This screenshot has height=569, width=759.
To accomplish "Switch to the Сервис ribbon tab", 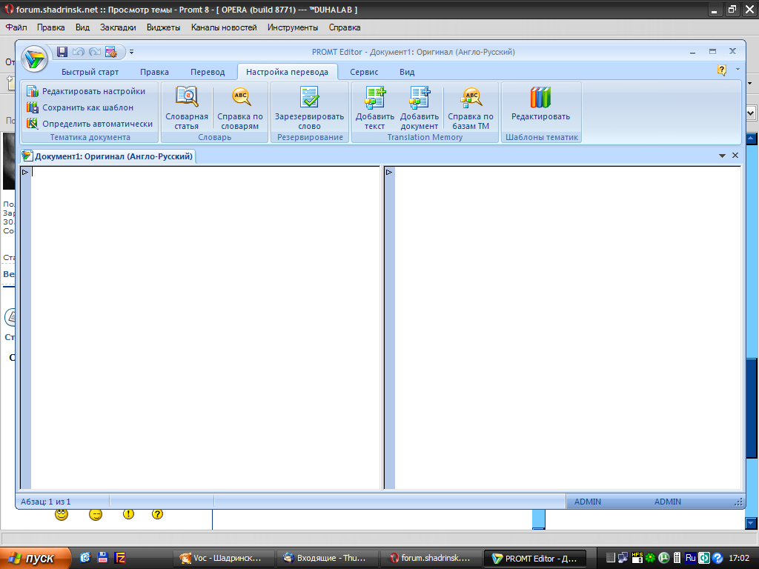I will pyautogui.click(x=364, y=72).
